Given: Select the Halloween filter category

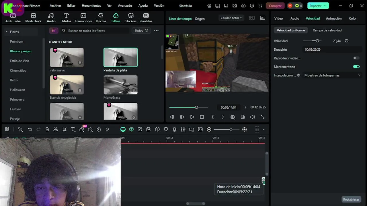Looking at the screenshot, I should (x=17, y=90).
